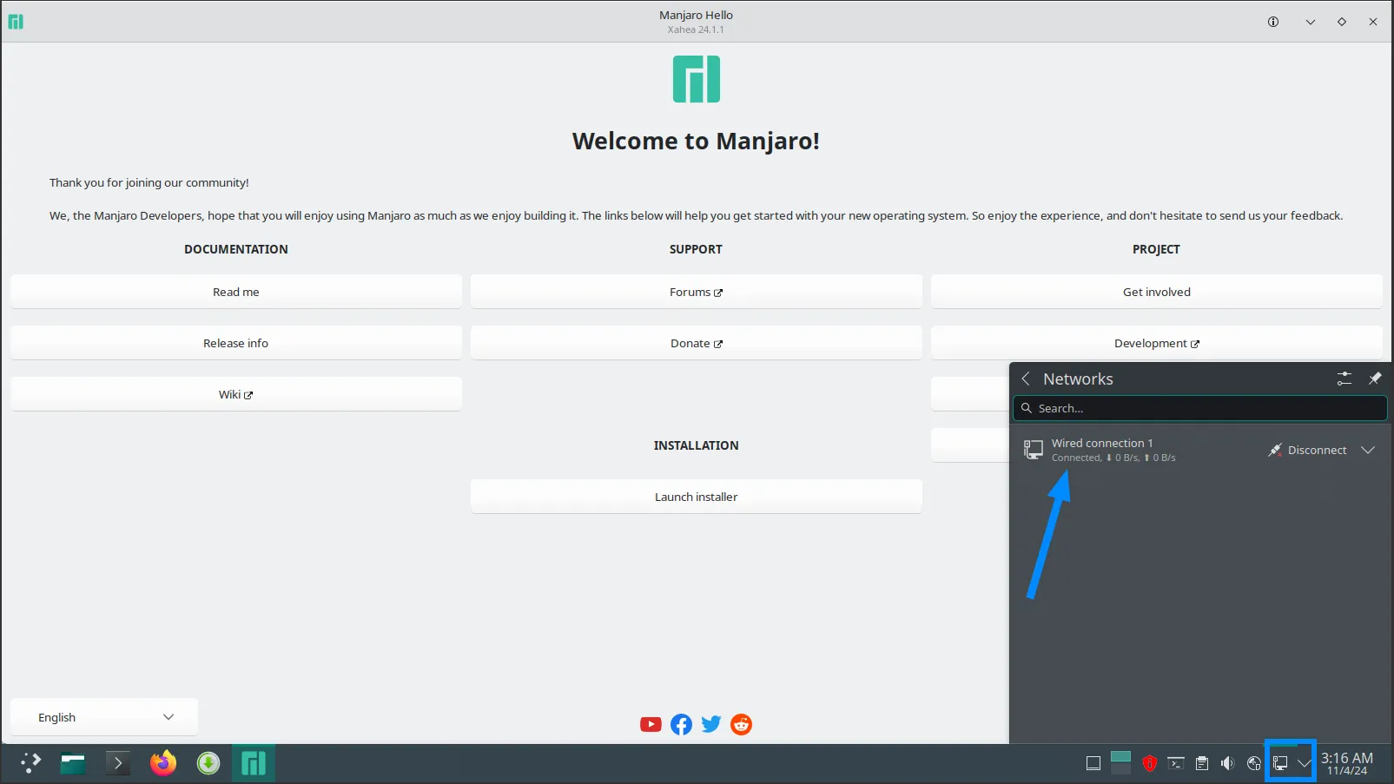Open the application launcher menu
The width and height of the screenshot is (1394, 784).
[x=30, y=762]
